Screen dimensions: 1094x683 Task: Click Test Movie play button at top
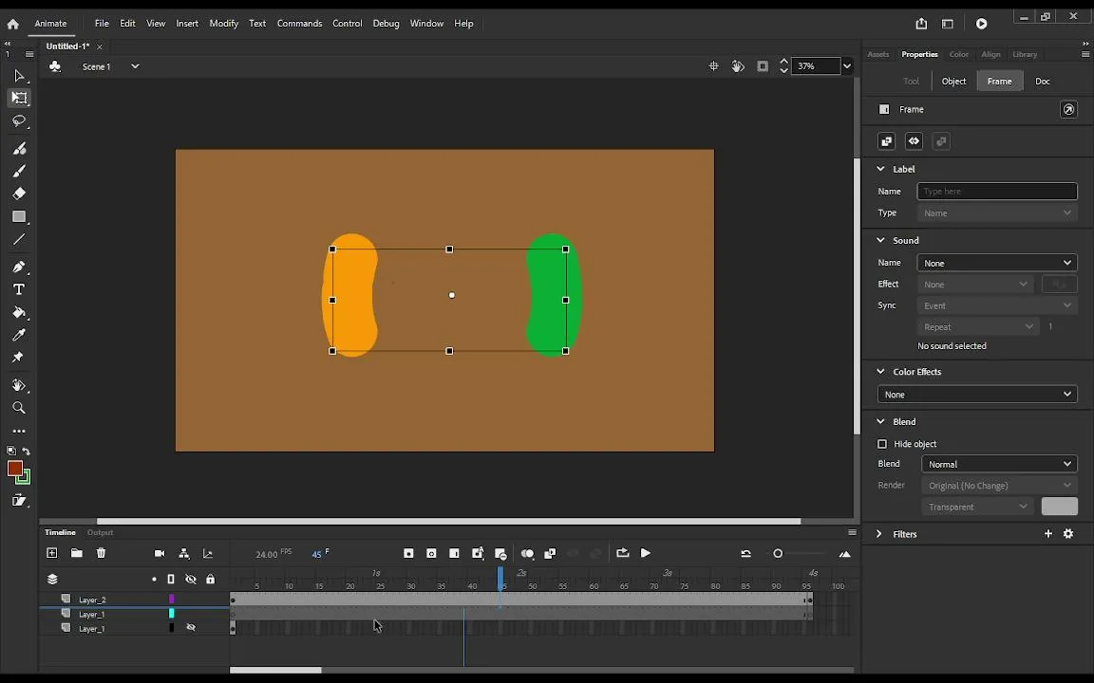[981, 24]
